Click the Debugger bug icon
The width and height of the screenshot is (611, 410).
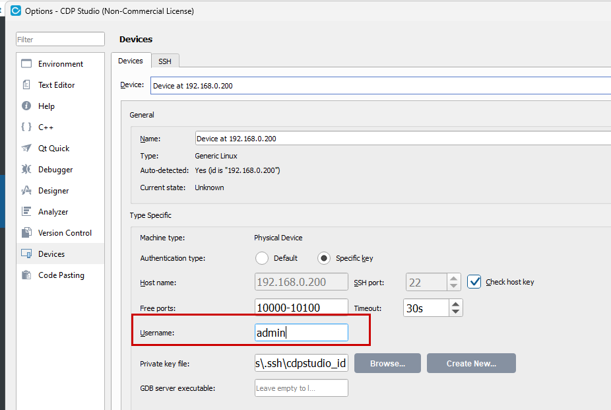click(26, 169)
